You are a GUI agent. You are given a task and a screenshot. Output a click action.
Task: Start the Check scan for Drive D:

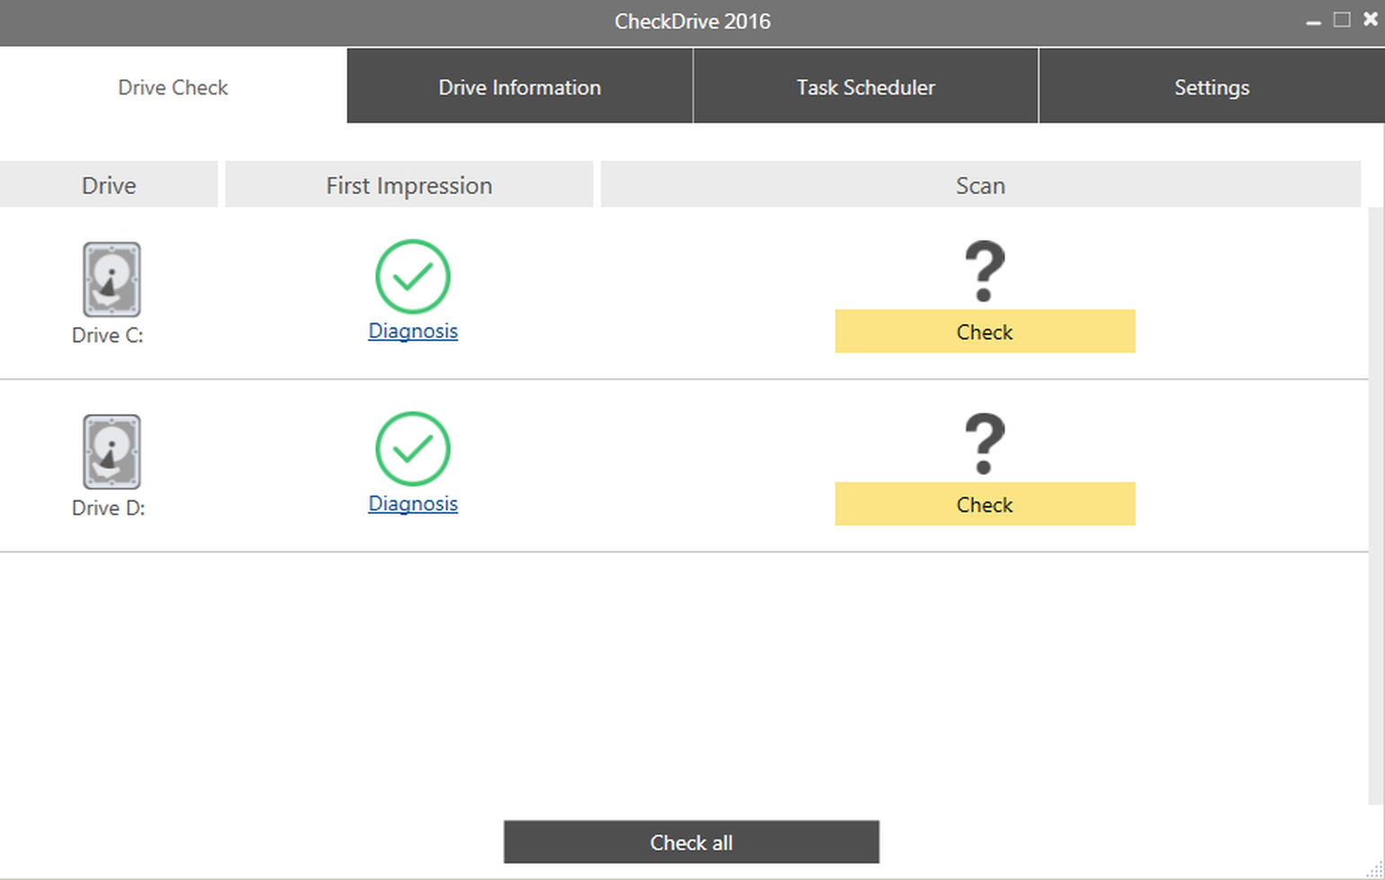pyautogui.click(x=984, y=505)
